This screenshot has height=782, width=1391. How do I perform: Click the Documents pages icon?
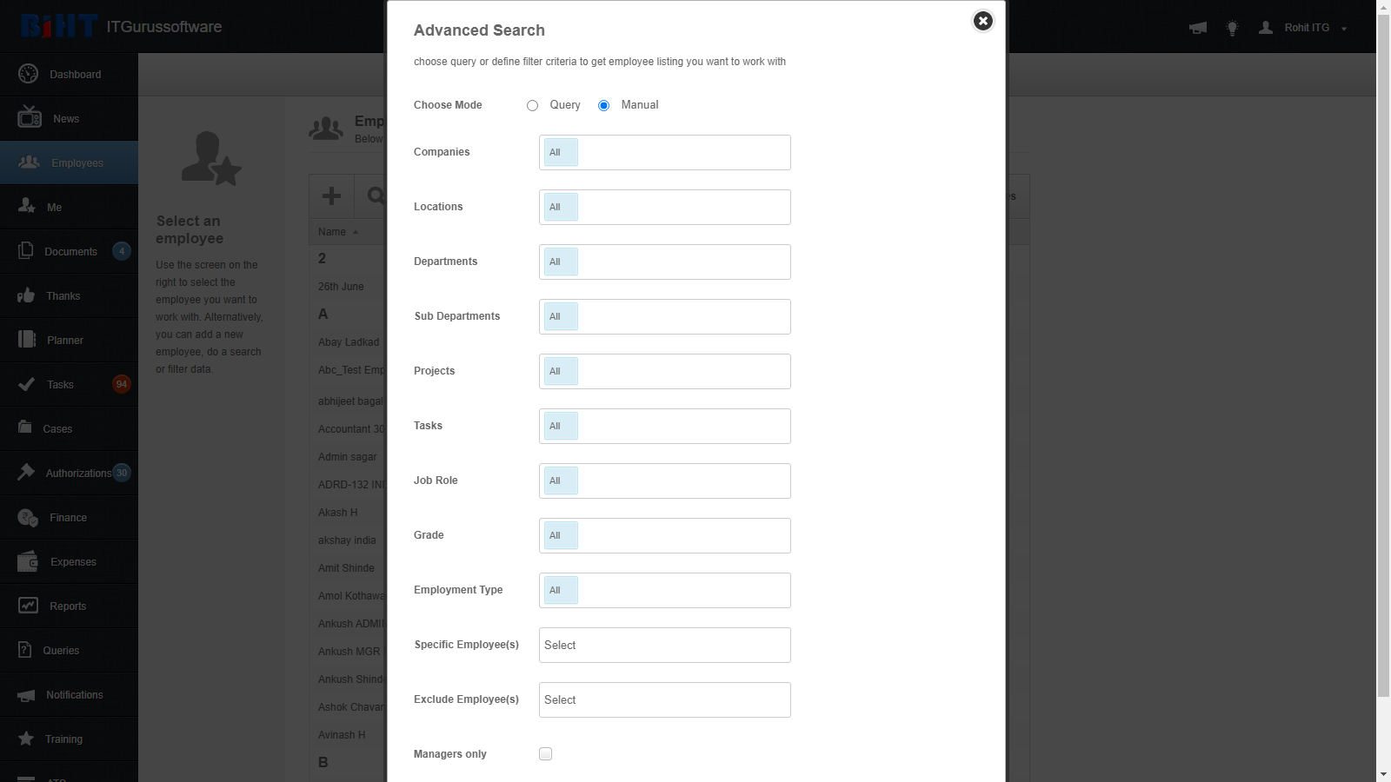[x=26, y=250]
